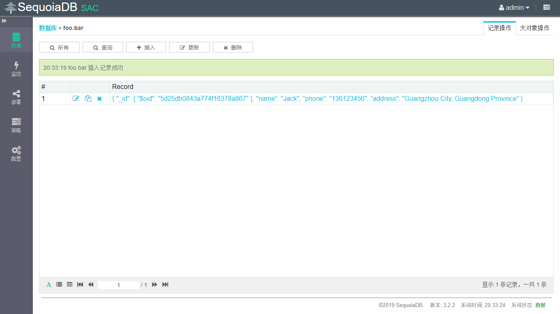Screen dimensions: 560x314
Task: Open the admin user dropdown
Action: tap(514, 8)
